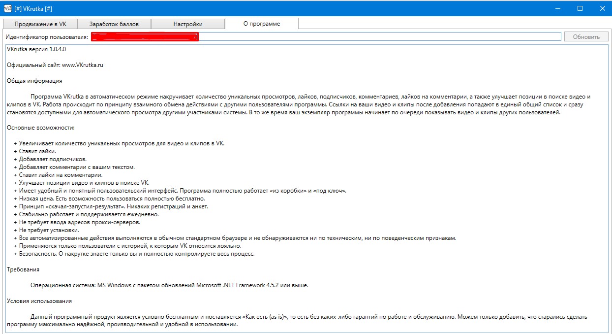Open the Заработок баллов tab

click(x=114, y=24)
